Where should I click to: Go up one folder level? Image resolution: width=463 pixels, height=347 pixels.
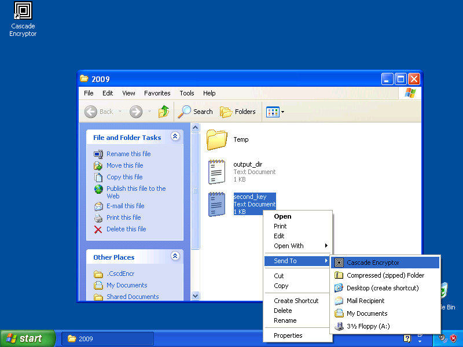click(164, 112)
